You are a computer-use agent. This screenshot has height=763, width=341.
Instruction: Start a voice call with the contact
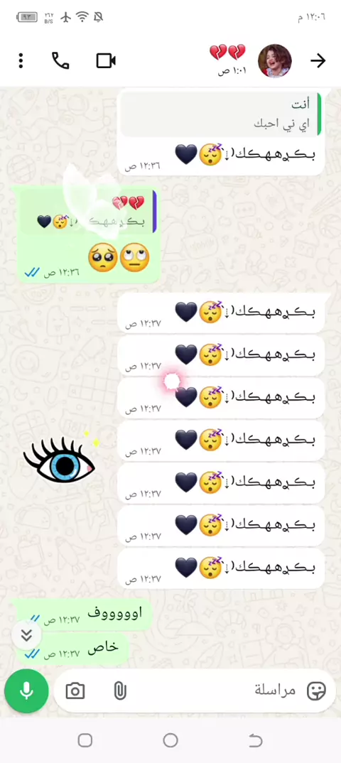[x=60, y=61]
